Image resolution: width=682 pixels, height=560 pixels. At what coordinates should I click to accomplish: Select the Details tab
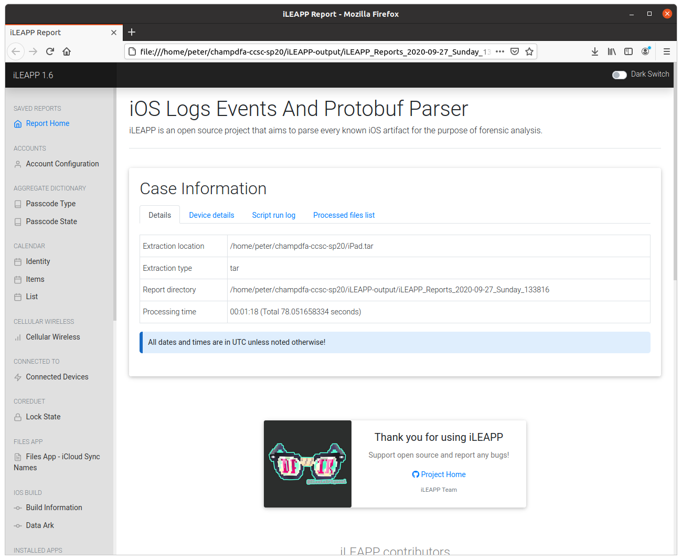(x=159, y=215)
